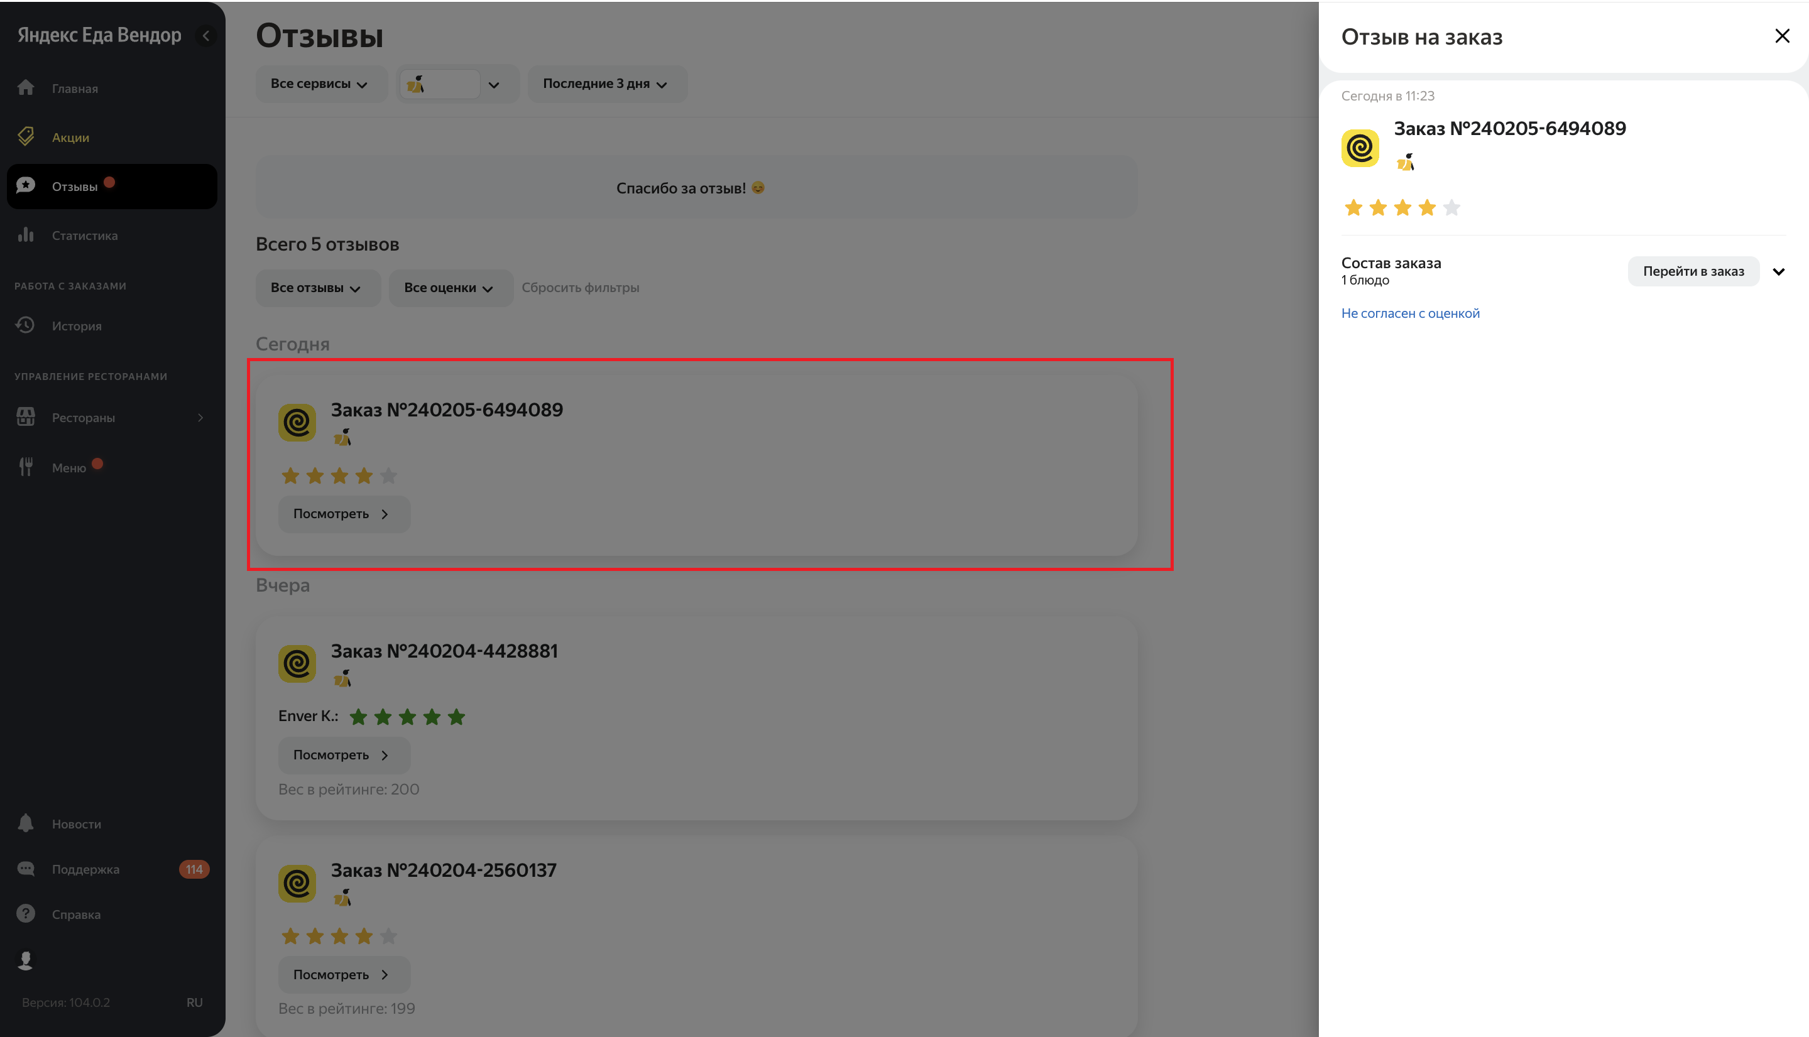The width and height of the screenshot is (1809, 1037).
Task: Click the 114 badge next to Поддержка
Action: (194, 869)
